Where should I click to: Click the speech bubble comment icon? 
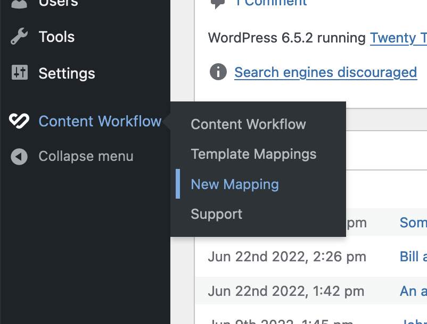pos(217,3)
